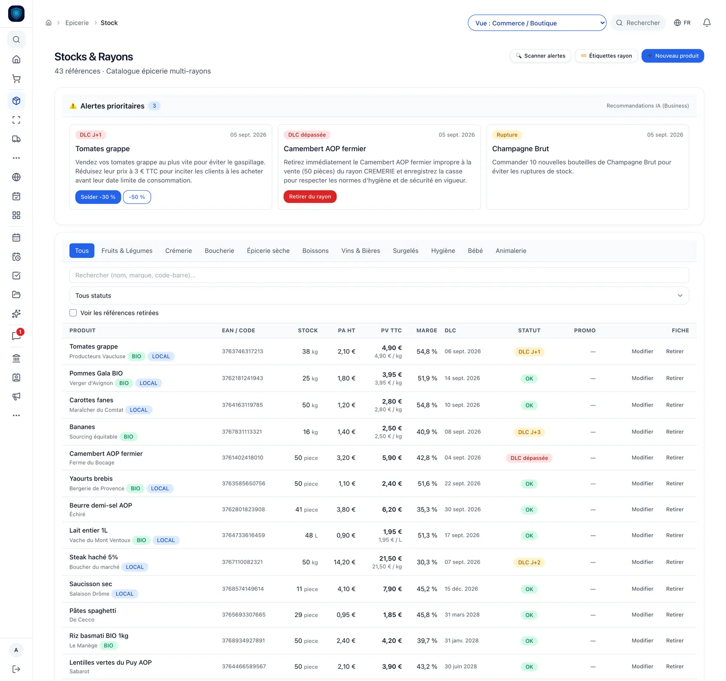Click the product search input field
Viewport: 726px width, 681px height.
(379, 275)
